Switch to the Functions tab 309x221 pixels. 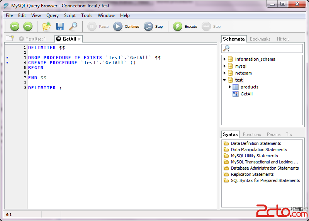tap(252, 134)
